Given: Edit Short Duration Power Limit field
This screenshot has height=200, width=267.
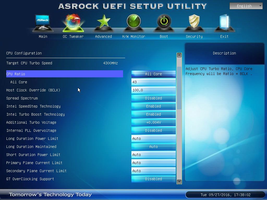Looking at the screenshot, I should click(153, 155).
